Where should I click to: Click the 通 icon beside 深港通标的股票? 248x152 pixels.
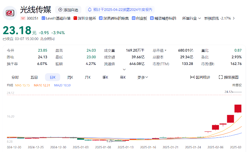(101, 18)
